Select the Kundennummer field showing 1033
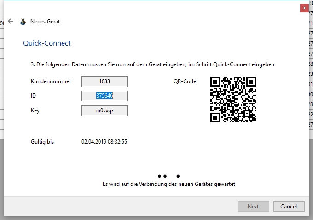Viewport: 313px width, 220px height. (x=104, y=81)
